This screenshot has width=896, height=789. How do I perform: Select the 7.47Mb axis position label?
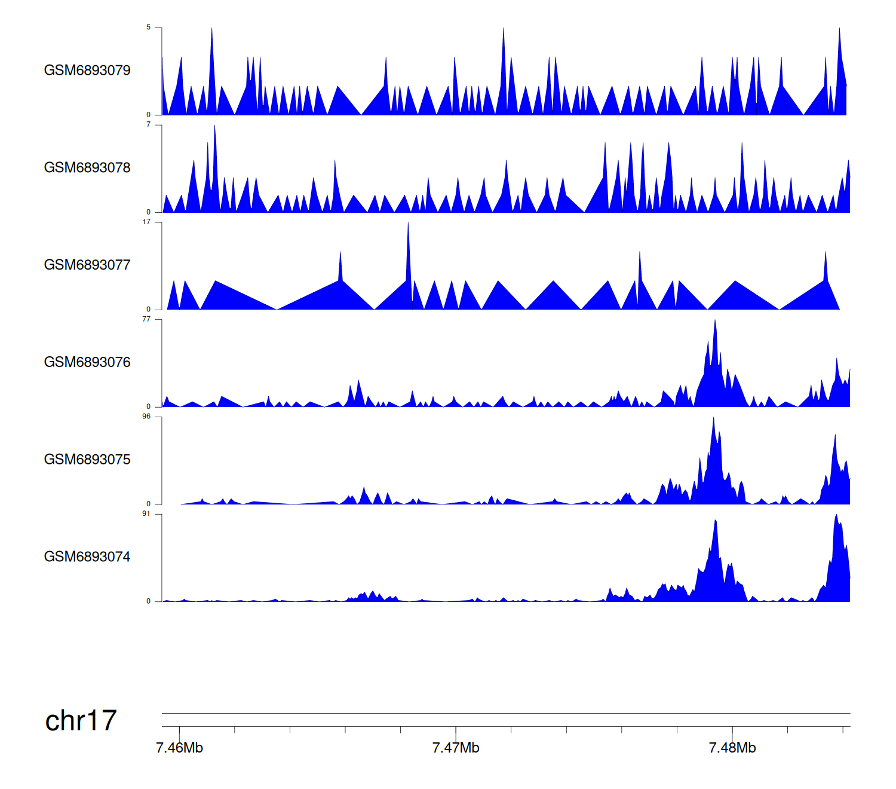click(456, 748)
